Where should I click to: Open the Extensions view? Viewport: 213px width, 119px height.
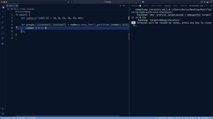pyautogui.click(x=3, y=28)
